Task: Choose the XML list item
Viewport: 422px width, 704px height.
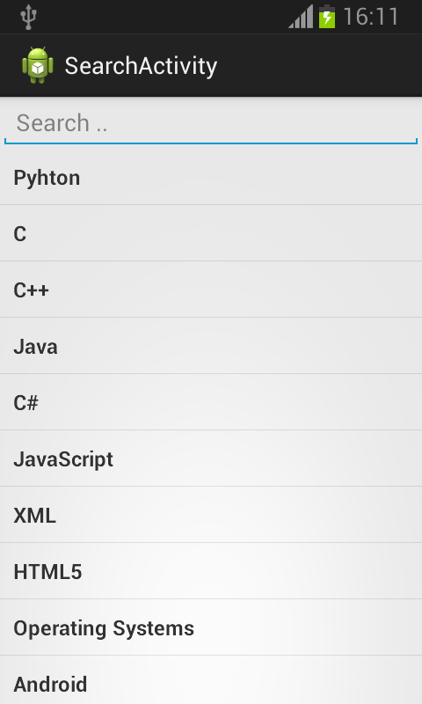Action: [x=211, y=515]
